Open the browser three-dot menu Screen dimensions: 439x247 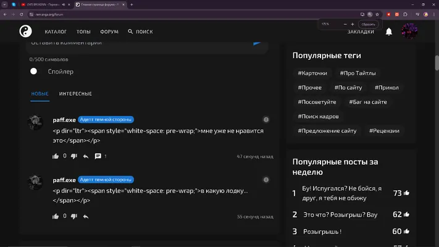(434, 14)
